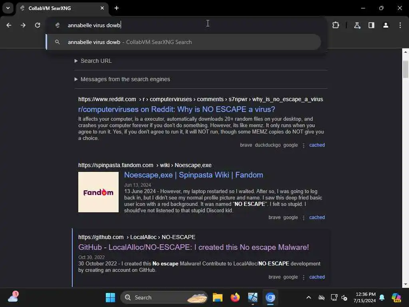The height and width of the screenshot is (307, 409).
Task: Click the scrollbar down arrow
Action: 405,284
